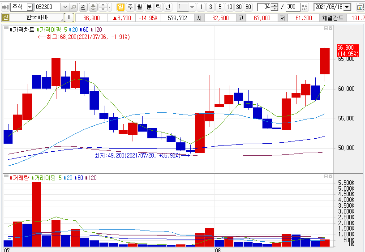Choose the 5 interval preset button
This screenshot has height=252, width=365.
(220, 7)
